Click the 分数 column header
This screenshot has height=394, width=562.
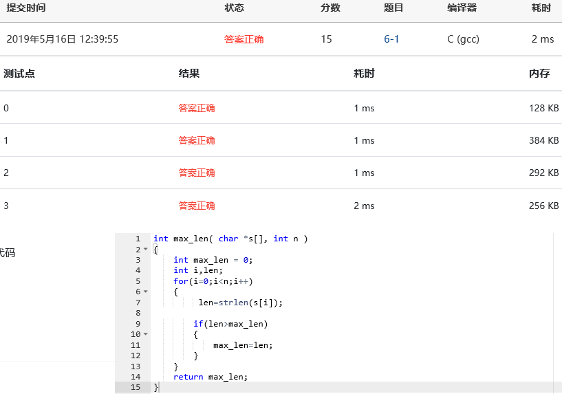(330, 8)
